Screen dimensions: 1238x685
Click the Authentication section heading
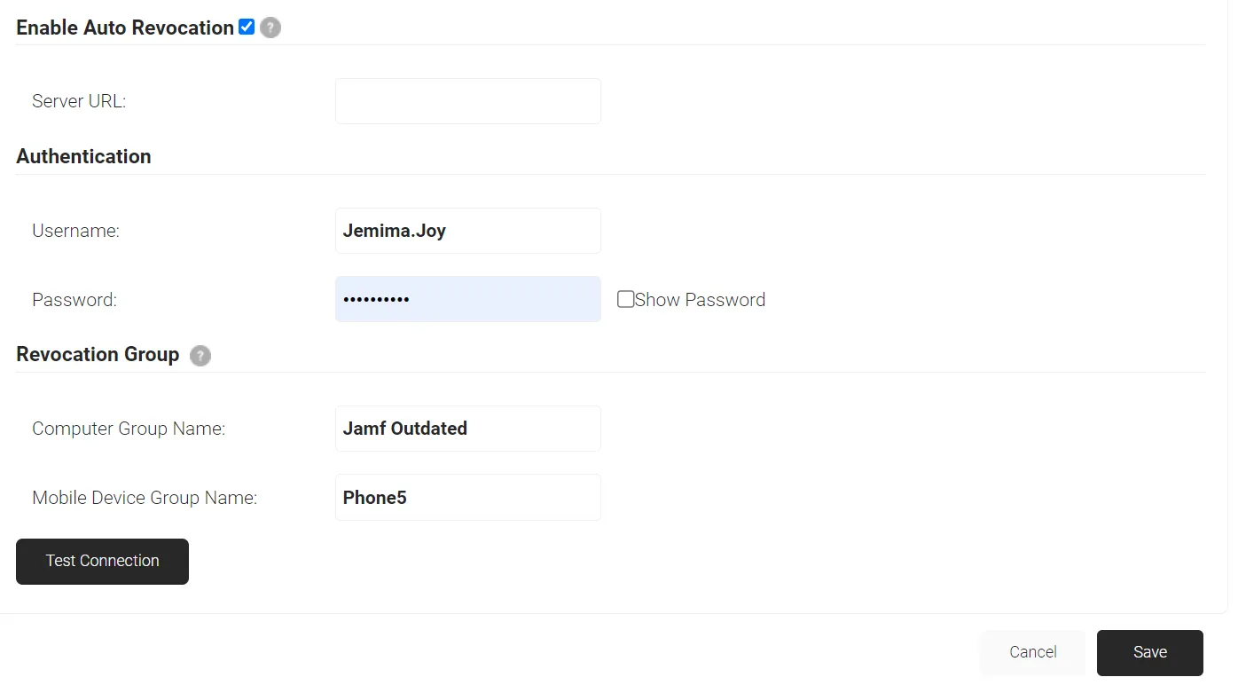(x=83, y=156)
